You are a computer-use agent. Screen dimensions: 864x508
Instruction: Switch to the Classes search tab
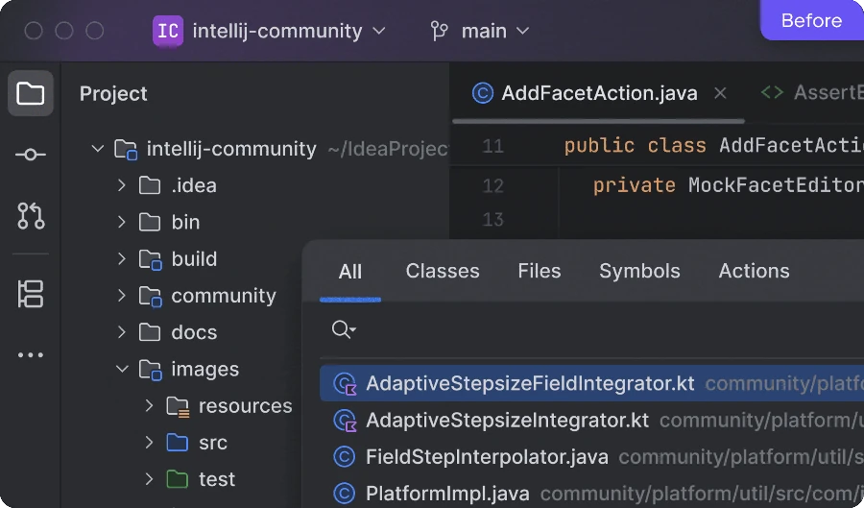coord(443,271)
